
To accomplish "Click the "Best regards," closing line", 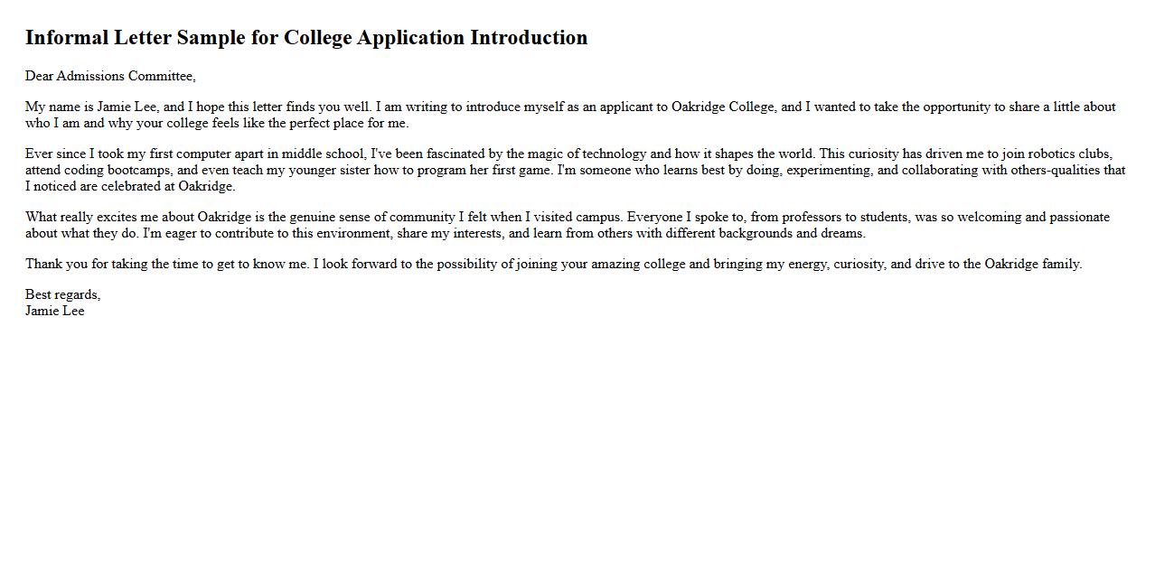I will click(62, 294).
